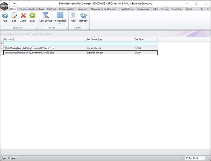Screen dimensions: 211x161
Task: Click the Add document icon
Action: [x=5, y=15]
